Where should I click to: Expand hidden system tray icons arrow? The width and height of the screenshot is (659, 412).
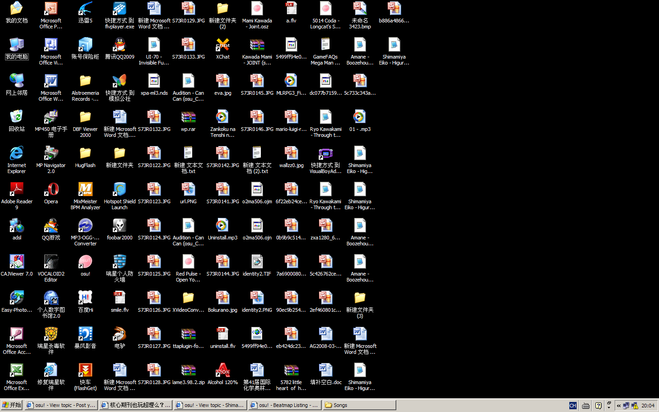coord(619,406)
